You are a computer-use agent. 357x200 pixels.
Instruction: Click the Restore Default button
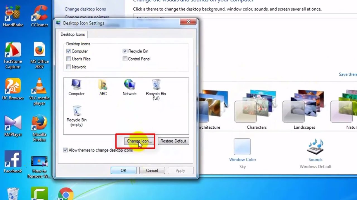(173, 141)
